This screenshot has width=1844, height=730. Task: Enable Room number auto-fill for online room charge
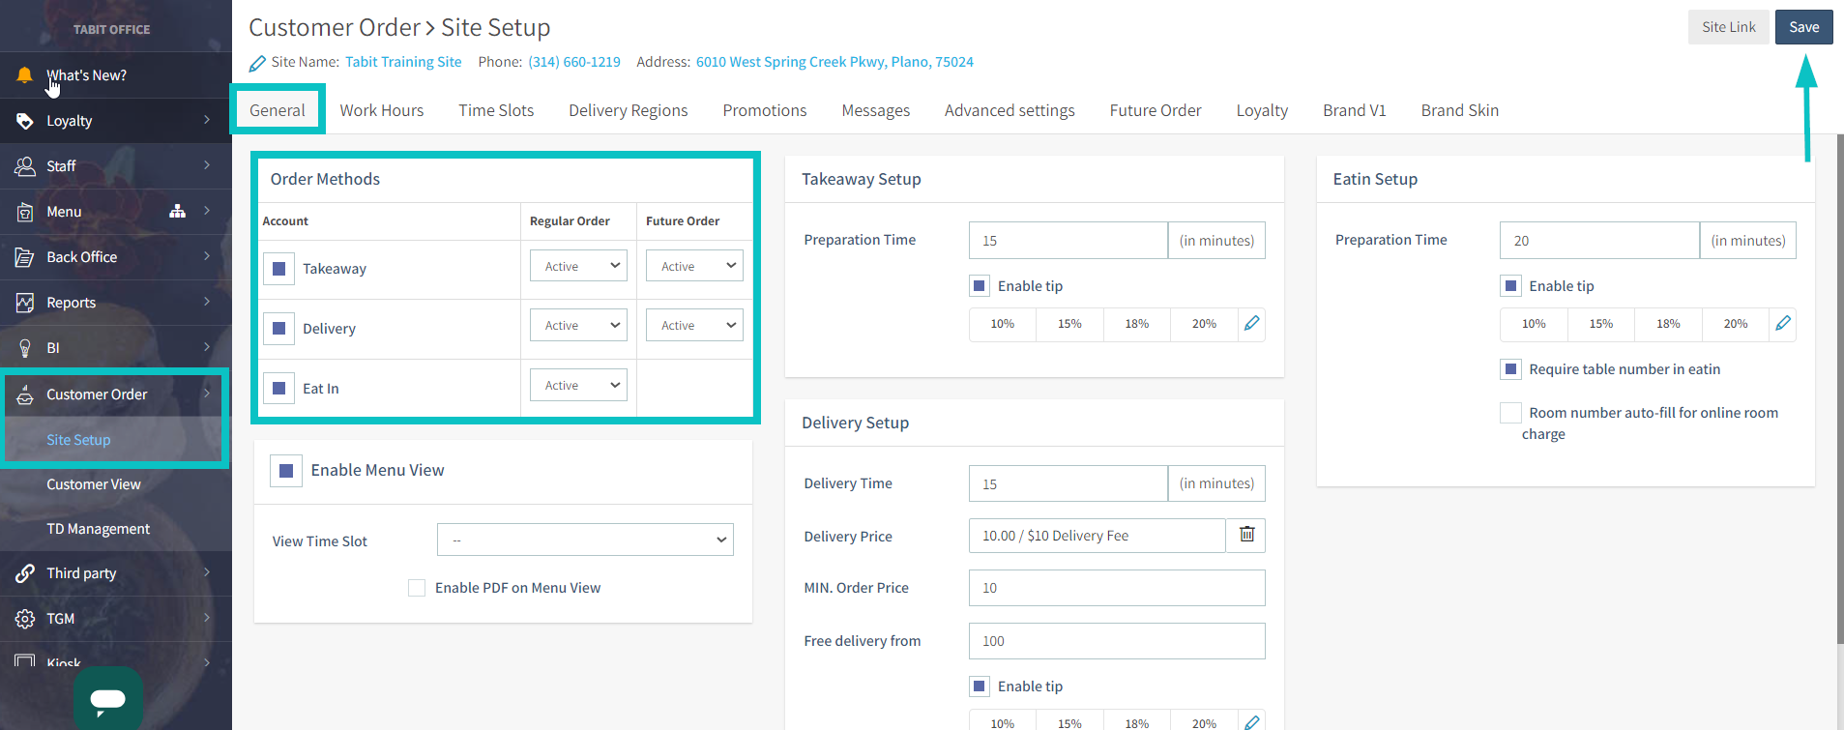(x=1510, y=413)
